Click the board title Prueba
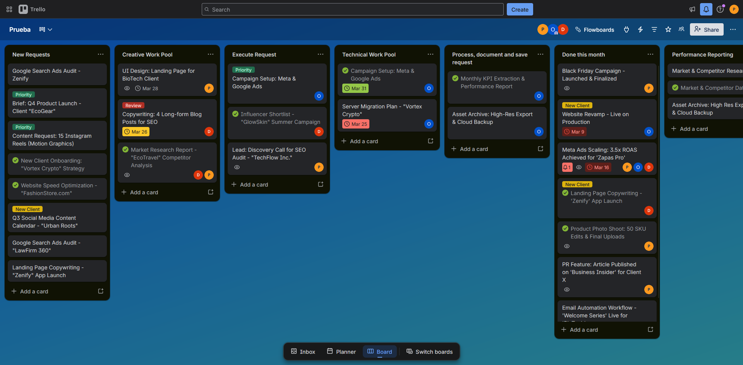743x365 pixels. [x=20, y=30]
